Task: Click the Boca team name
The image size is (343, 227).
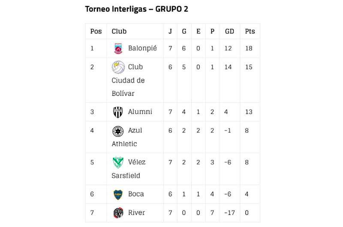Action: click(136, 194)
